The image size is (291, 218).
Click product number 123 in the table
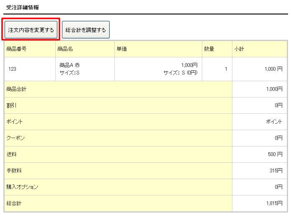[x=13, y=69]
